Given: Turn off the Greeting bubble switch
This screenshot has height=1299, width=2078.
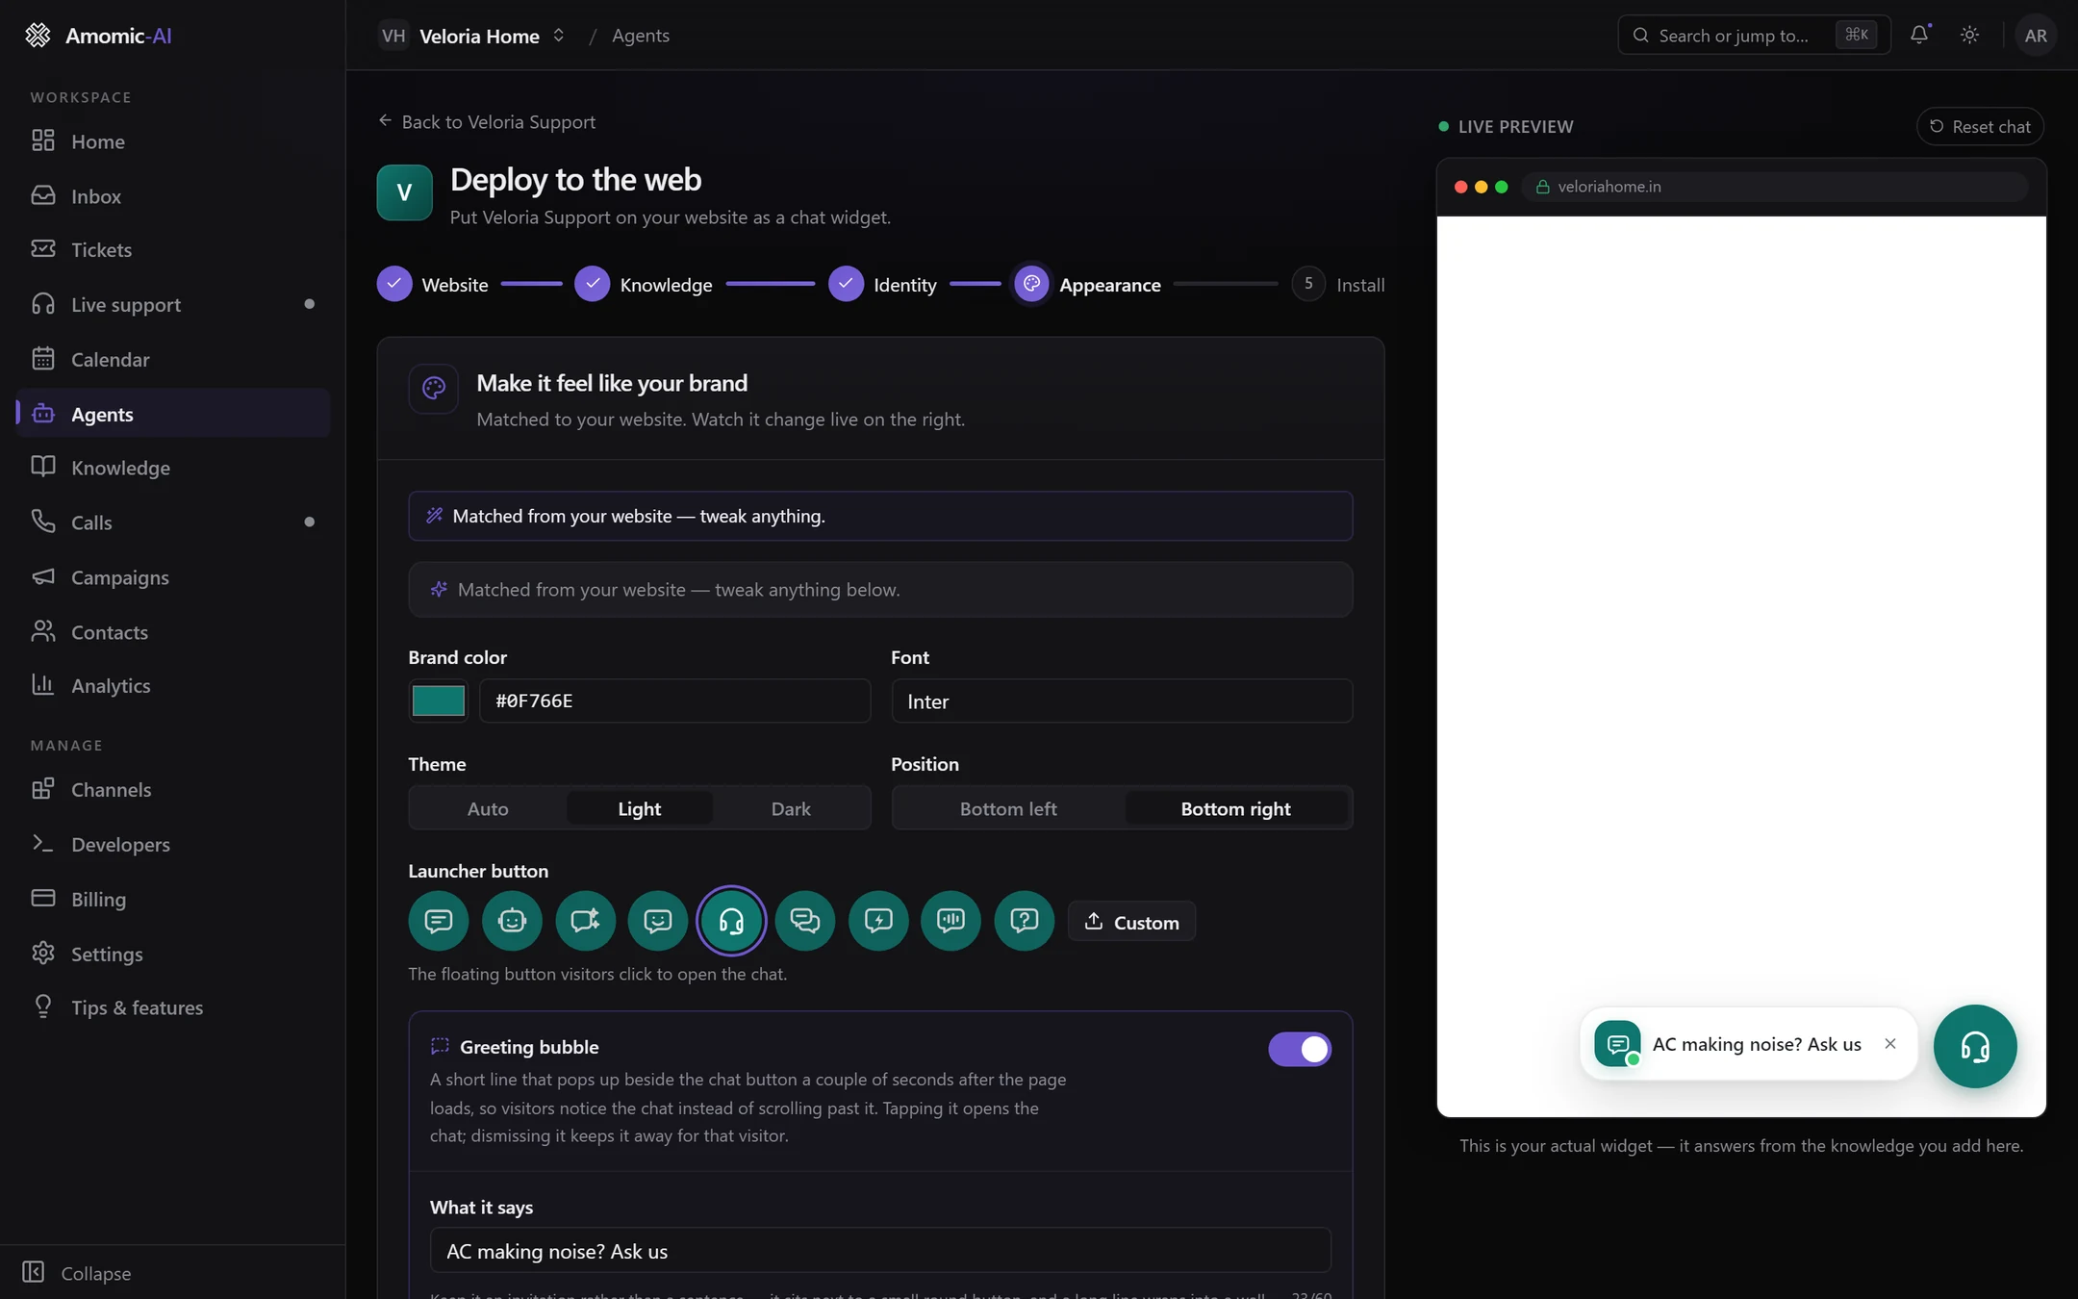Looking at the screenshot, I should pyautogui.click(x=1300, y=1049).
